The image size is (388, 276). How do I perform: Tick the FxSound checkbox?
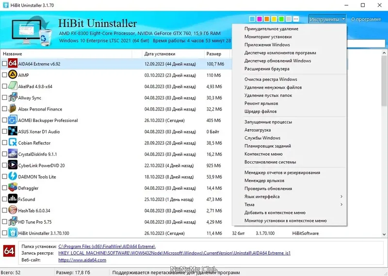(4, 199)
